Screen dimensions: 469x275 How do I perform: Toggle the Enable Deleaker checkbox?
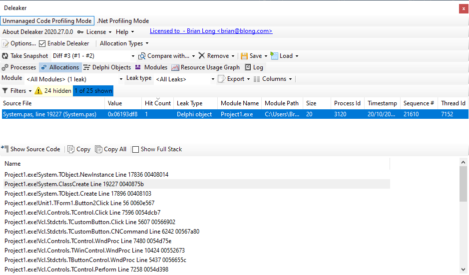[x=42, y=43]
